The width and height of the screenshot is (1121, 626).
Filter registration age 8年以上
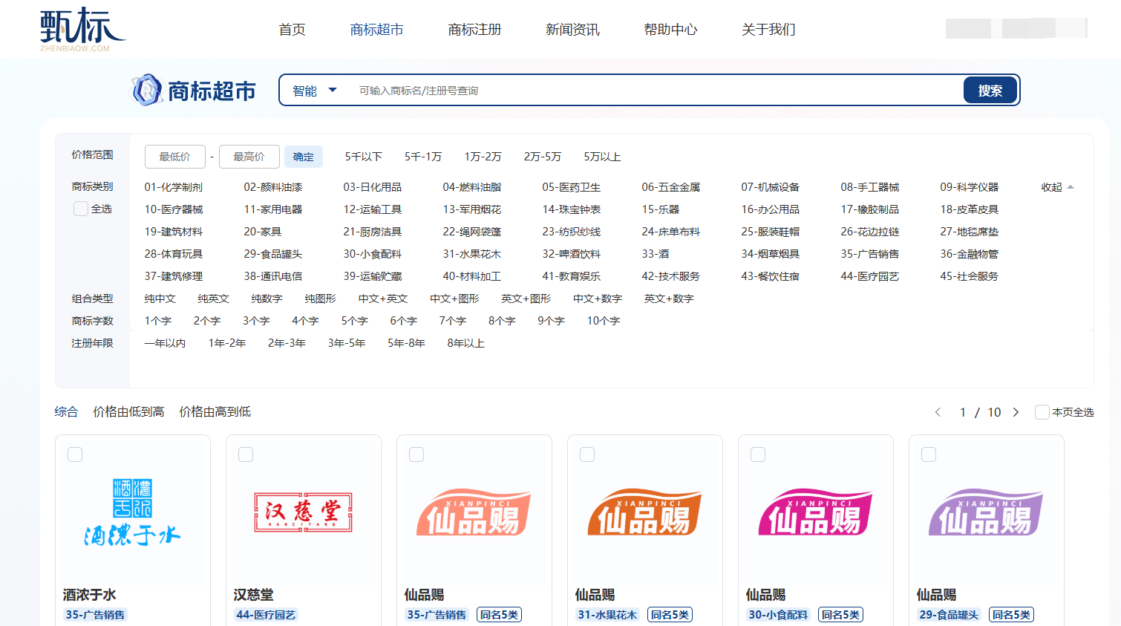pos(465,343)
